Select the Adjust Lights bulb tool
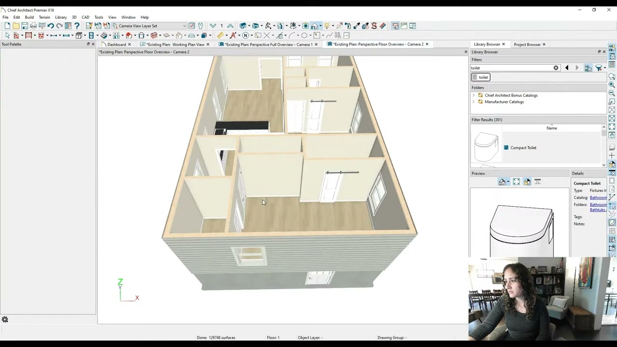This screenshot has height=347, width=617. click(x=326, y=26)
